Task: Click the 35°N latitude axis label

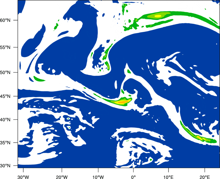Action: (5, 143)
